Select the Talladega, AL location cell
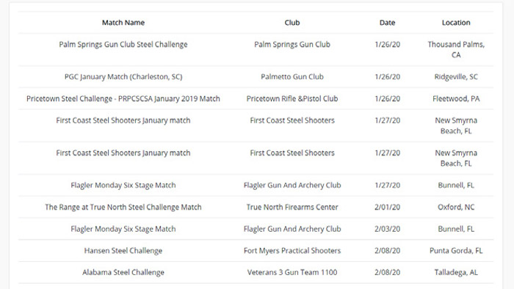514x289 pixels. pos(456,272)
